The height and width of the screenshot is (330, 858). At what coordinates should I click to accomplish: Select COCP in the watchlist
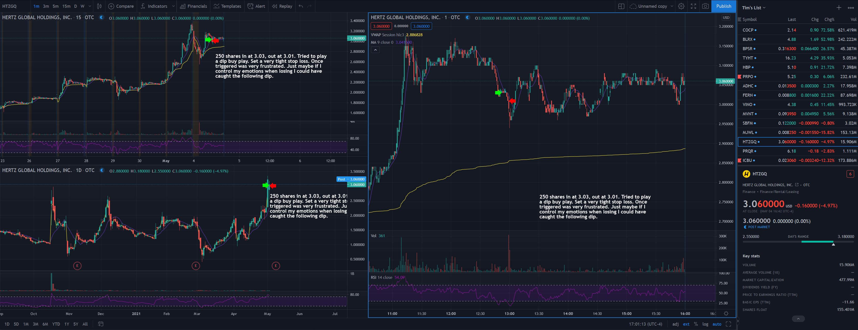click(748, 30)
